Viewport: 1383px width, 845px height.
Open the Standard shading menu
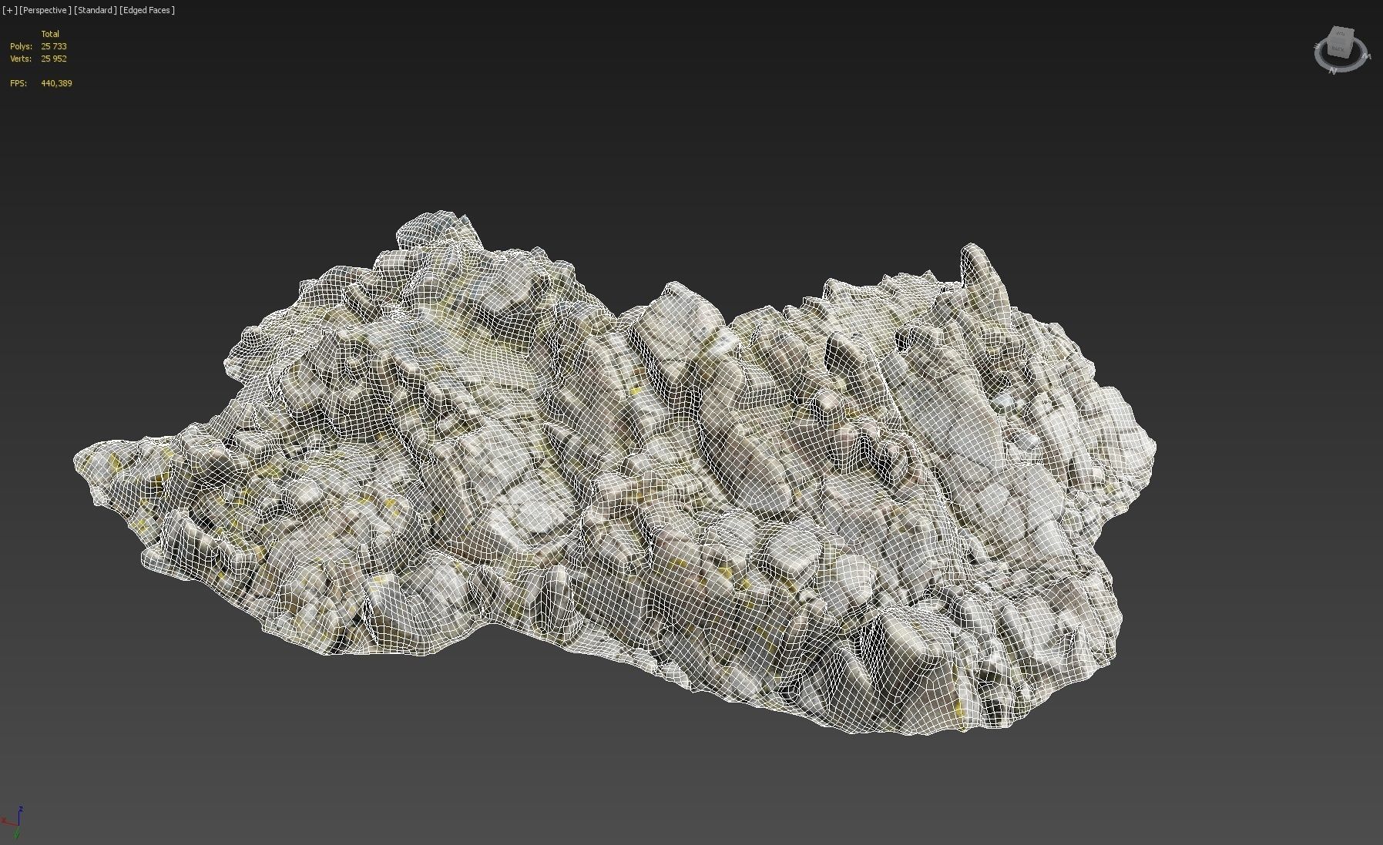96,10
